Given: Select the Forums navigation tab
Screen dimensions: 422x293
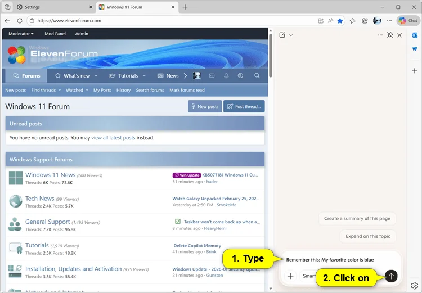Looking at the screenshot, I should click(26, 76).
